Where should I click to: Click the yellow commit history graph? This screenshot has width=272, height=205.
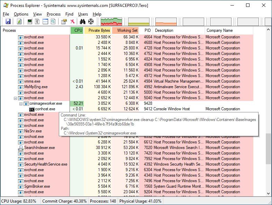(x=139, y=22)
